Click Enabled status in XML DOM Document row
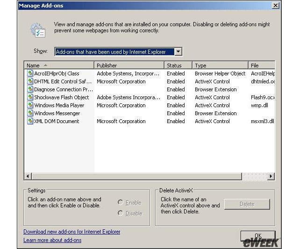This screenshot has height=249, width=299. 176,121
